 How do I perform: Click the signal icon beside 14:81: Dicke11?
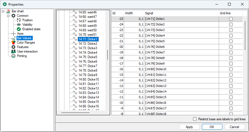[x=75, y=84]
